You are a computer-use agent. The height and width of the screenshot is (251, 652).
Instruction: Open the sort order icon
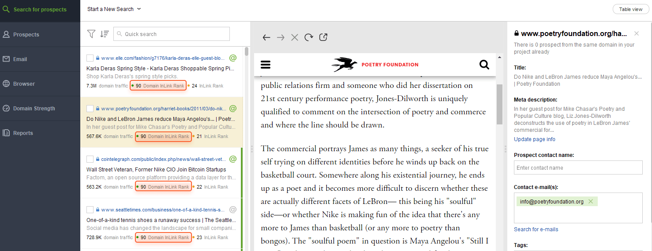coord(104,34)
